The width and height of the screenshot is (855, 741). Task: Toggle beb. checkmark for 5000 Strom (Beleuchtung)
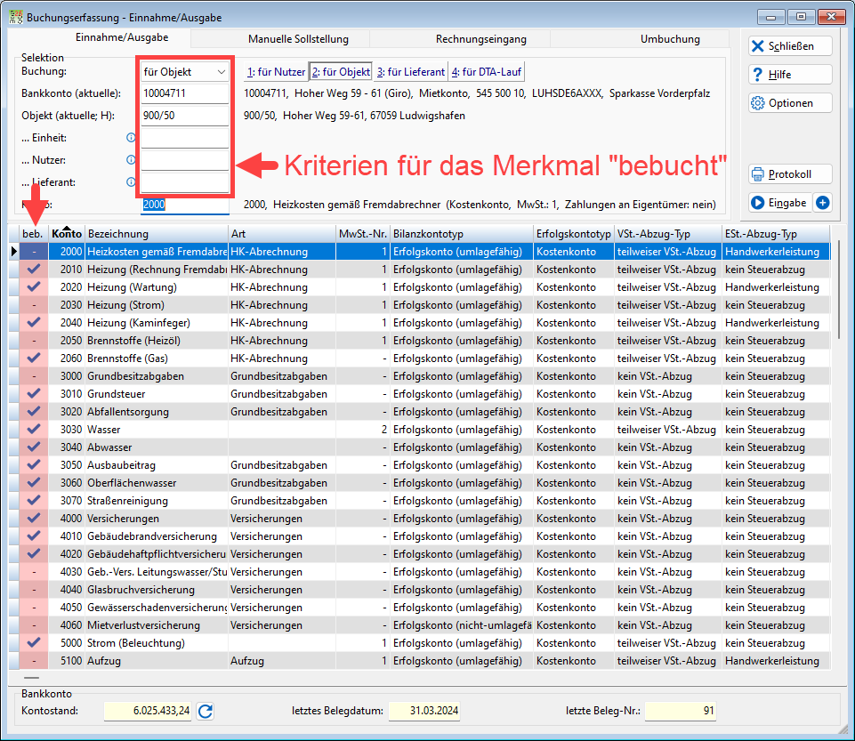point(34,643)
